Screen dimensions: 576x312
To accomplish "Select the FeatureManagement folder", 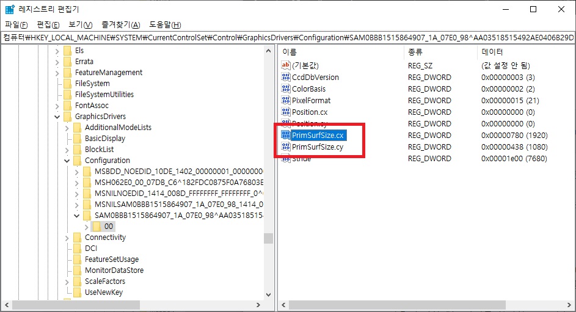I will (108, 72).
